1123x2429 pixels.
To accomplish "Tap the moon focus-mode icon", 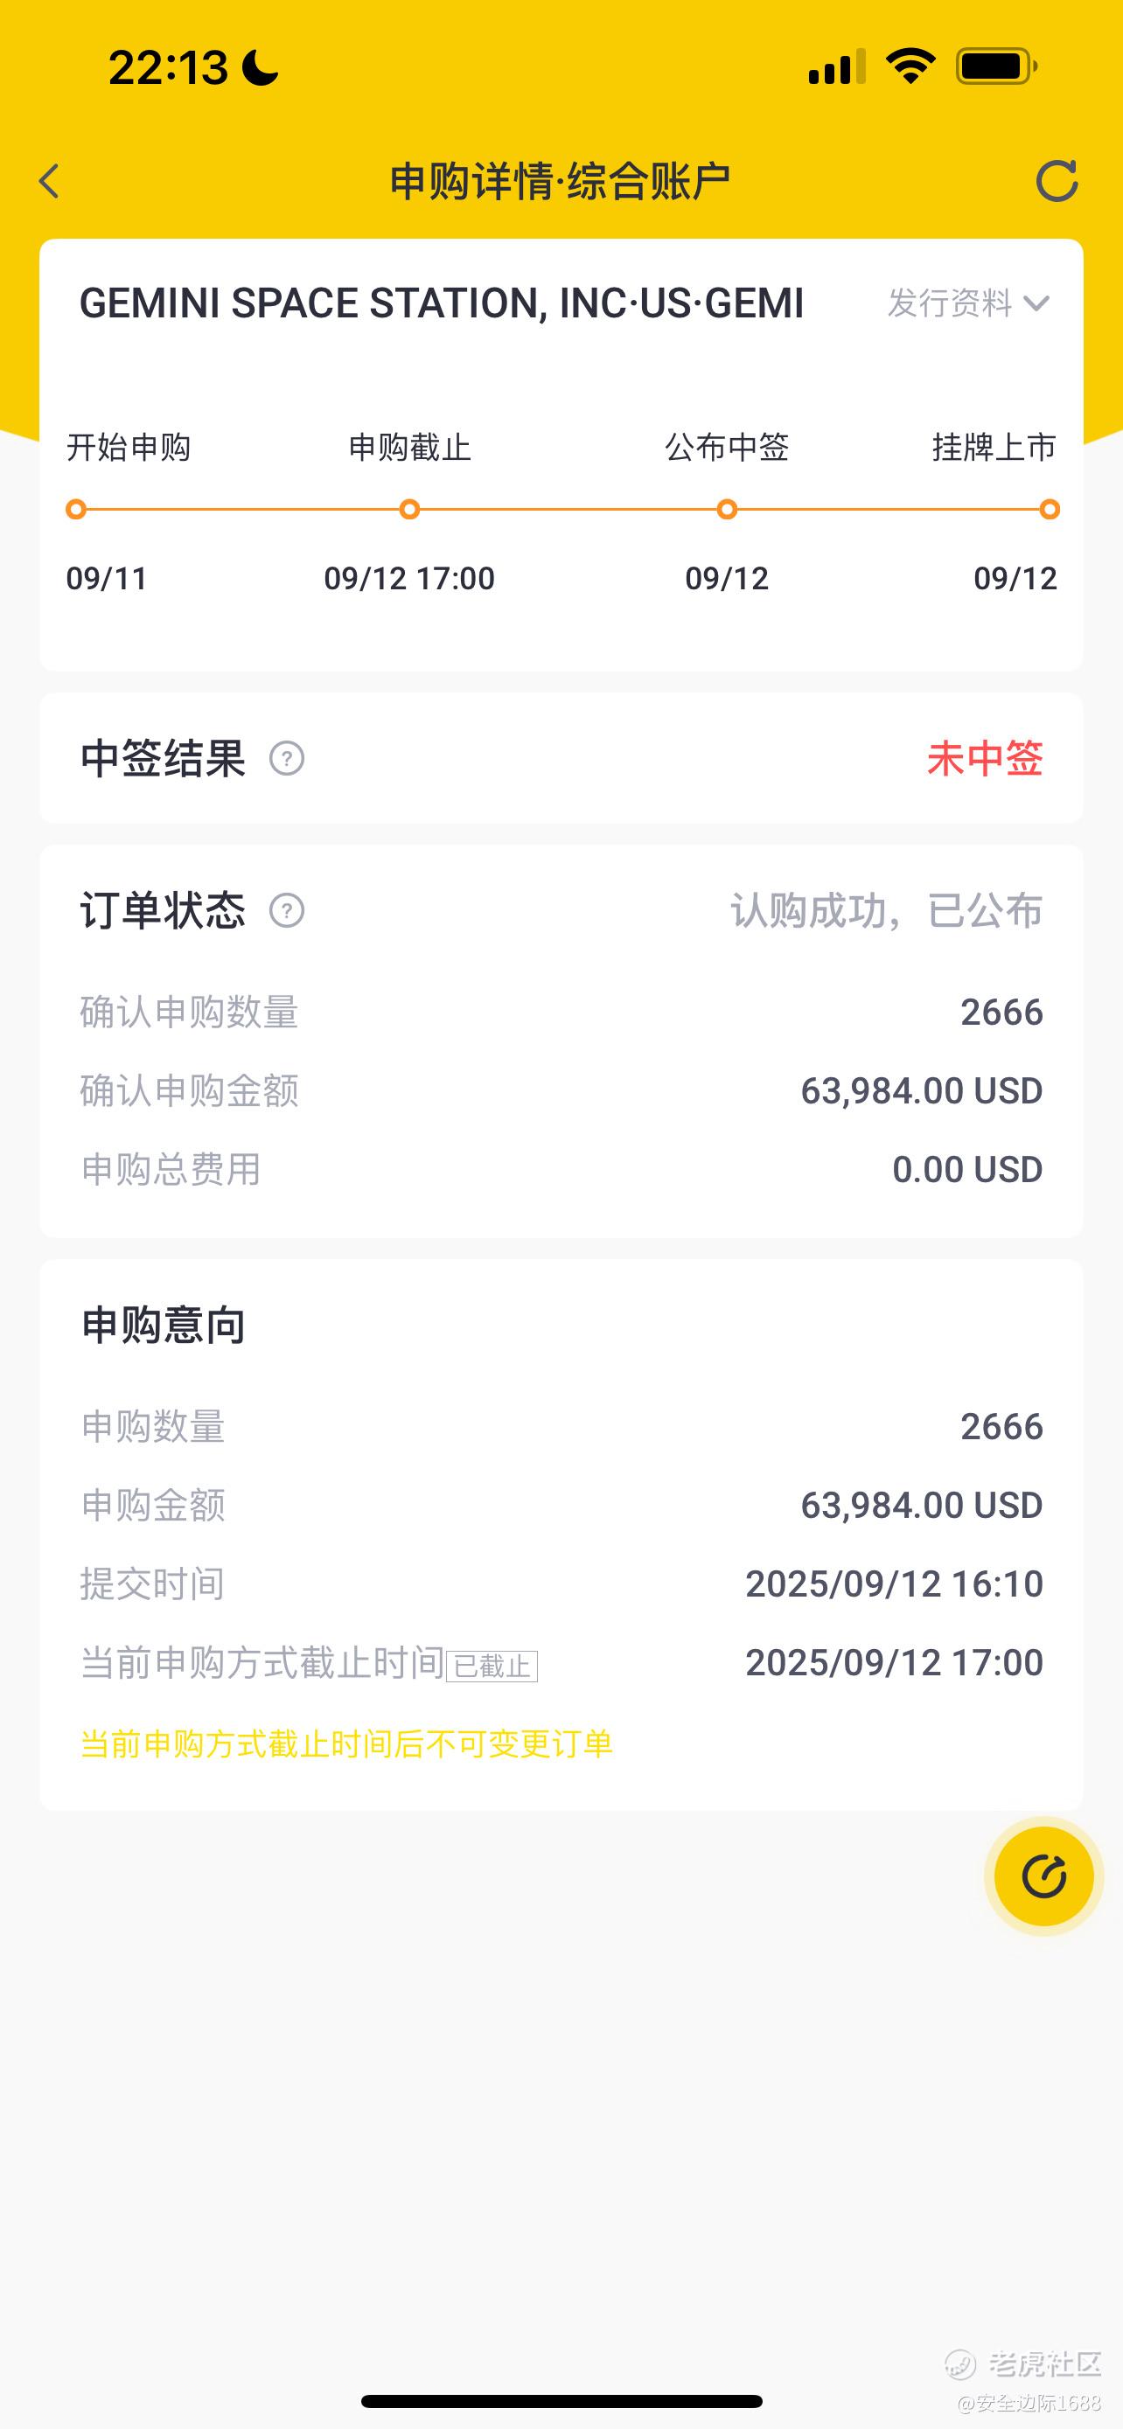I will tap(261, 68).
